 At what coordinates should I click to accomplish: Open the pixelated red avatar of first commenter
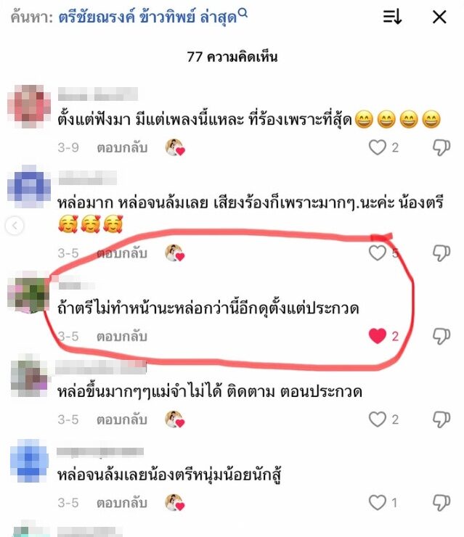point(29,107)
